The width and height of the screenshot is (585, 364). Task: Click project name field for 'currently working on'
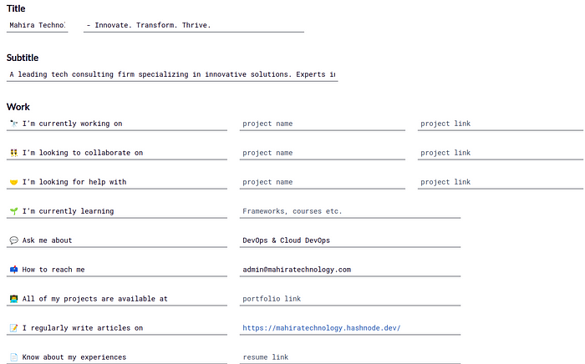[x=323, y=124]
